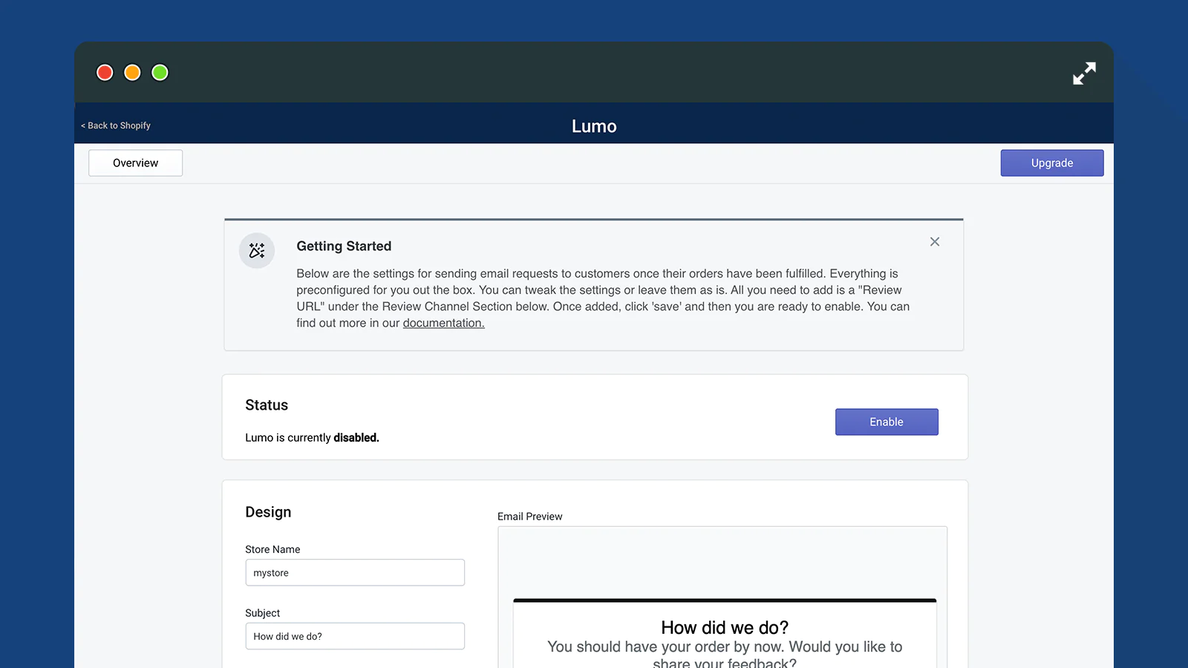Click the Status heading
This screenshot has width=1188, height=668.
(267, 405)
